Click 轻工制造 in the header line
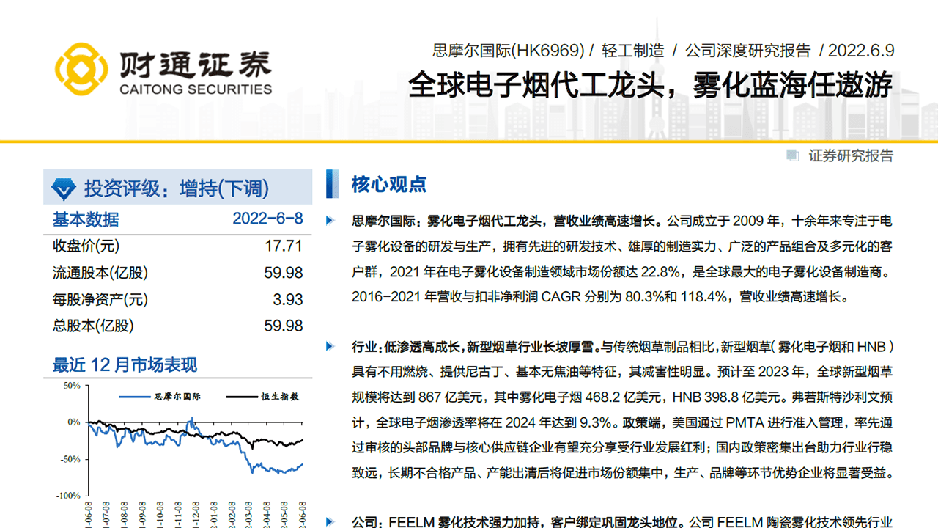 (x=633, y=51)
